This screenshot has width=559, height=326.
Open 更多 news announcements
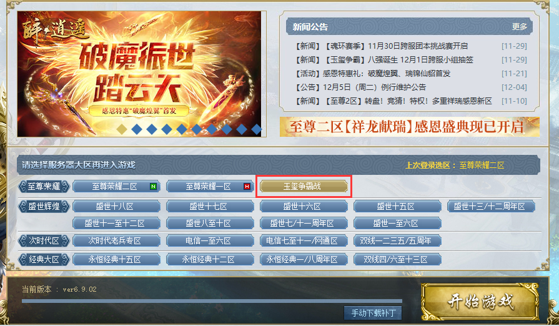[520, 27]
